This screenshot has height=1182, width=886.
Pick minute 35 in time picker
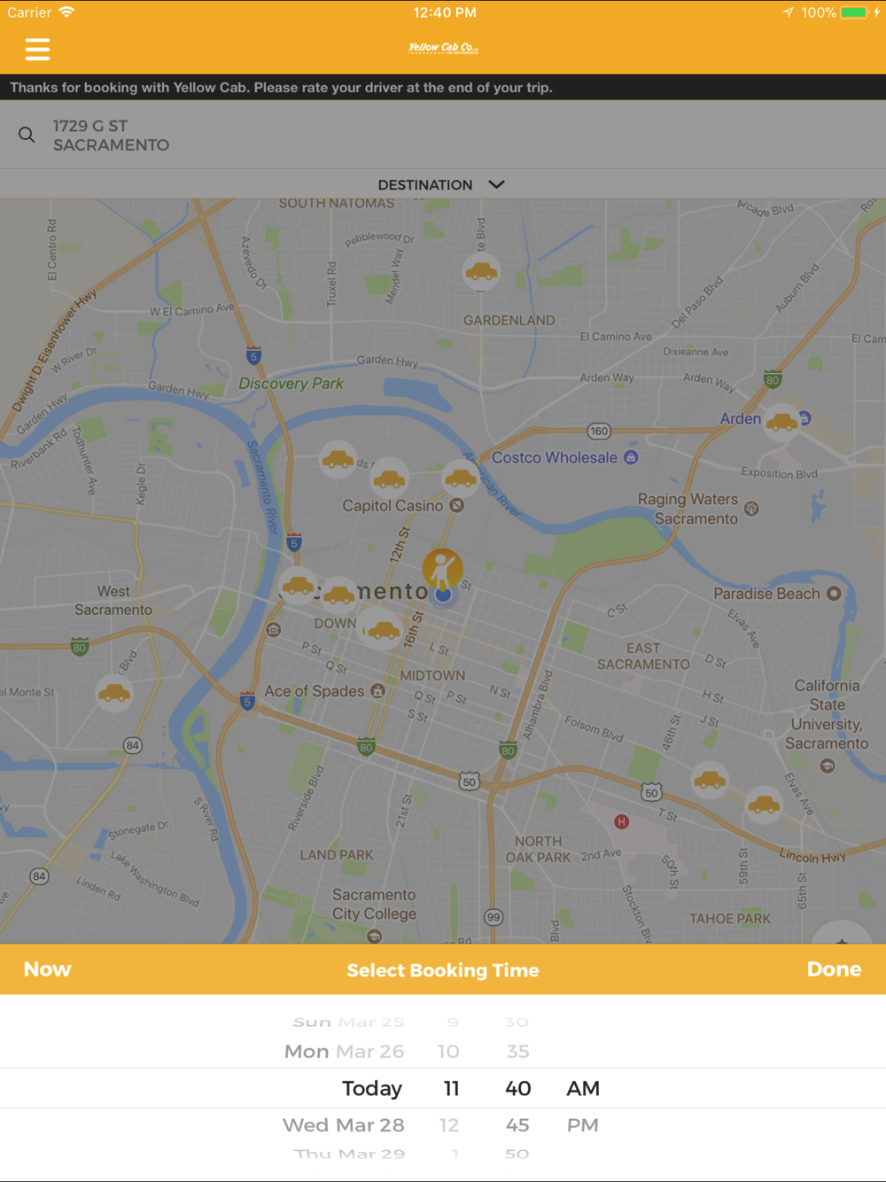(517, 1052)
